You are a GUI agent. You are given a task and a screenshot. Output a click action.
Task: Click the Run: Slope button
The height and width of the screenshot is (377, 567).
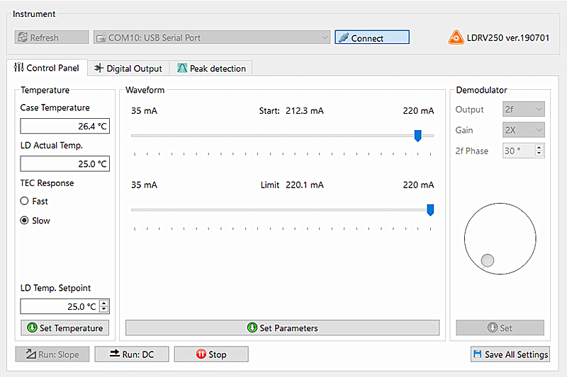point(52,354)
